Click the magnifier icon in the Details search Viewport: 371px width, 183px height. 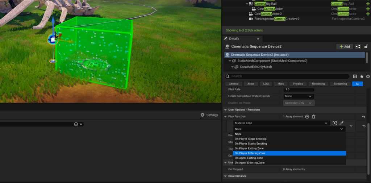[x=228, y=76]
